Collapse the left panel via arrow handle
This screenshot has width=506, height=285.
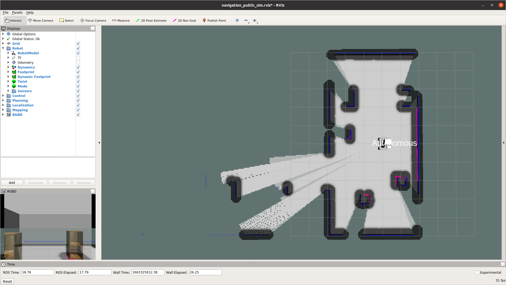(99, 142)
